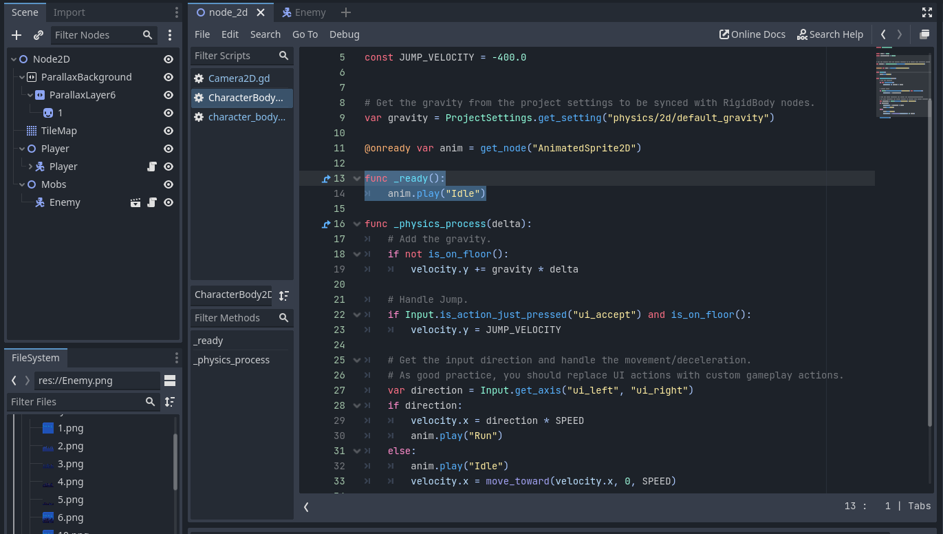This screenshot has width=943, height=534.
Task: Open the floating script editor window icon
Action: [924, 34]
